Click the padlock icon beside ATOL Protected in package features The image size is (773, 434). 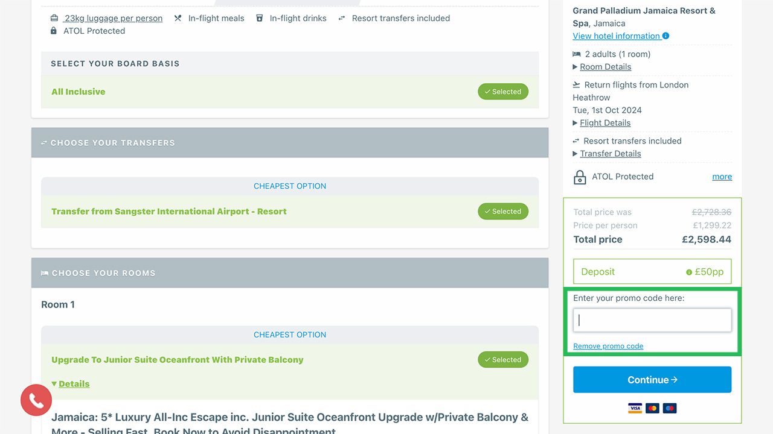pyautogui.click(x=54, y=31)
